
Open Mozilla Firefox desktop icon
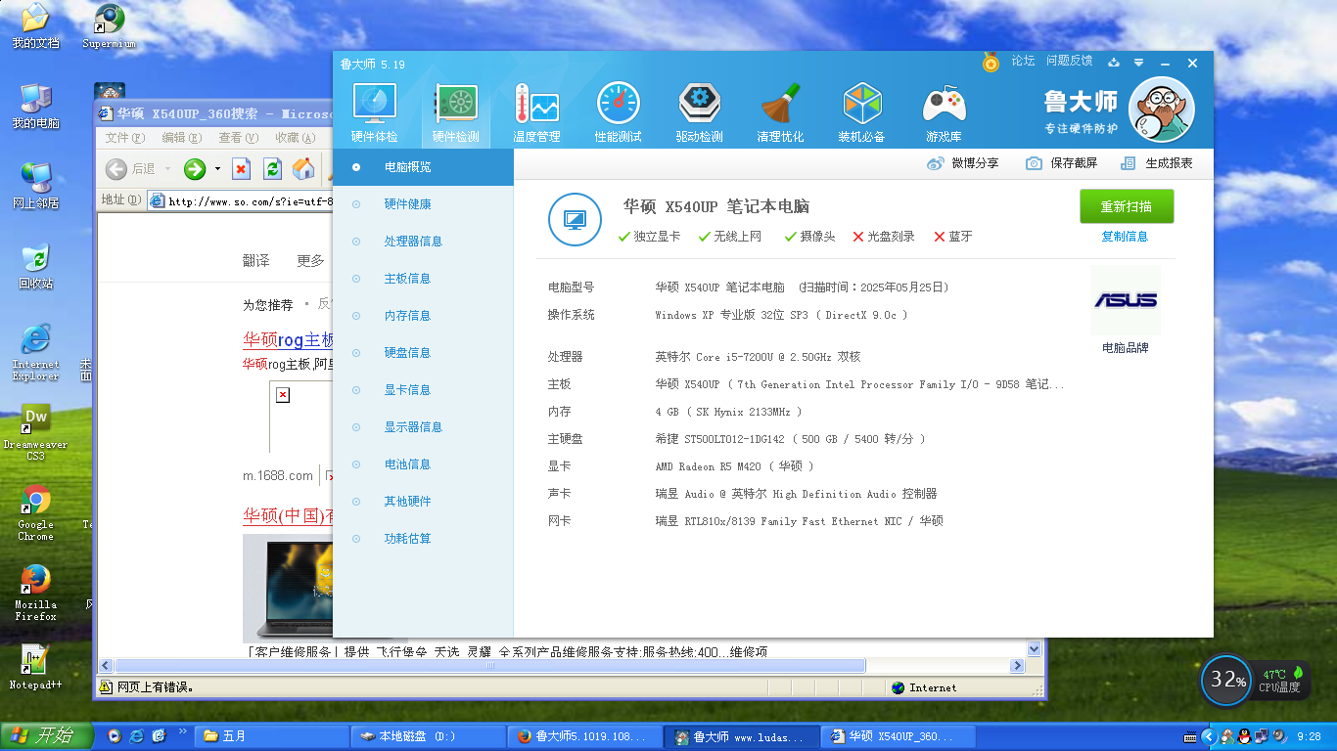coord(35,593)
